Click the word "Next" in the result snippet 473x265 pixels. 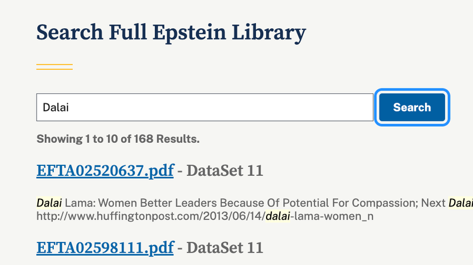pyautogui.click(x=433, y=203)
